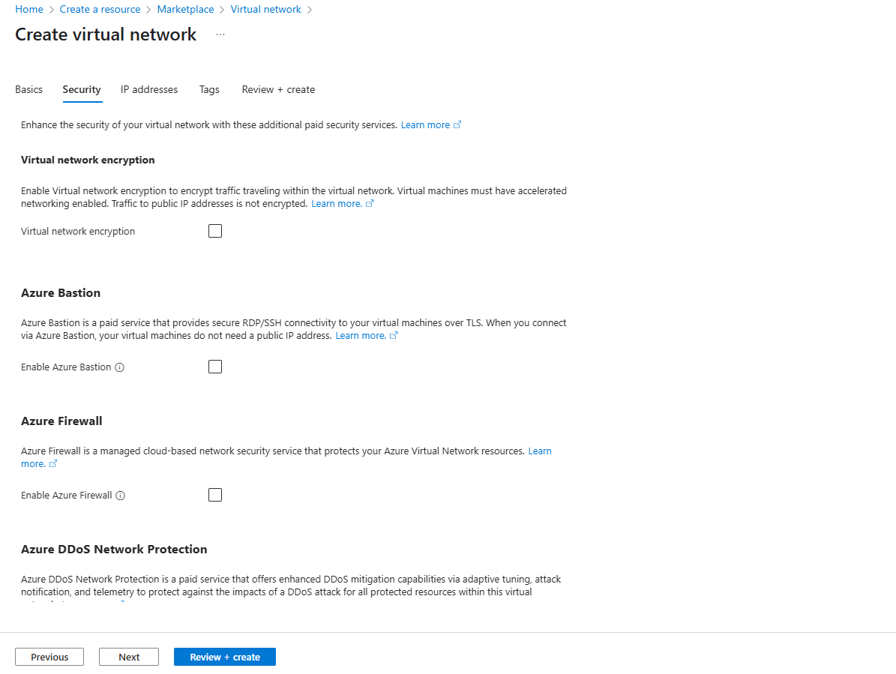The width and height of the screenshot is (896, 674).
Task: Open the Tags tab
Action: click(x=209, y=90)
